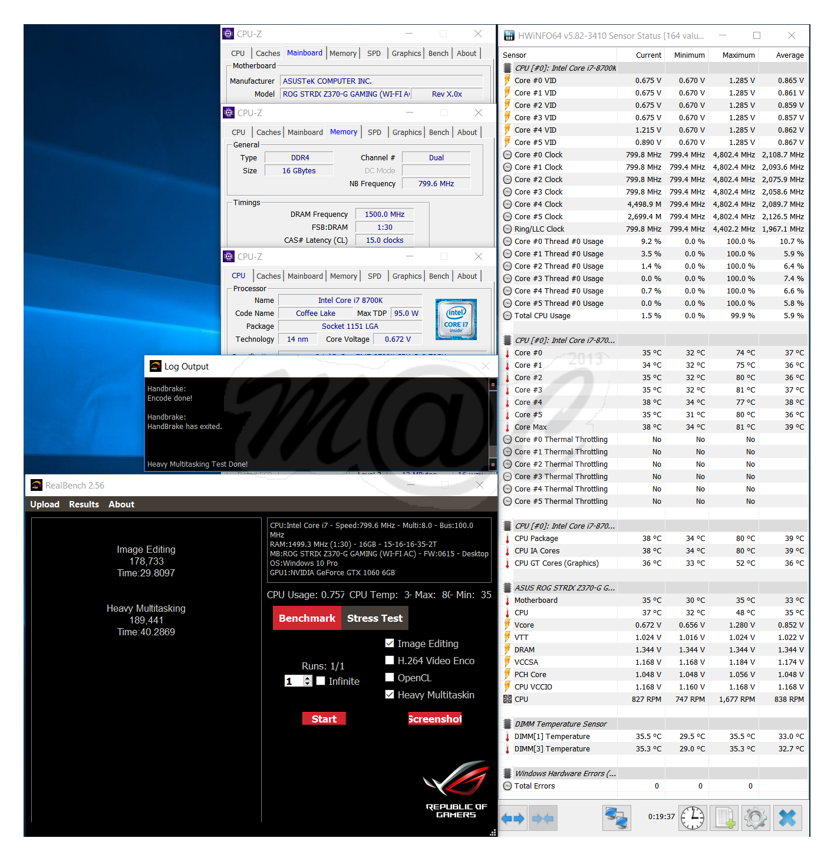Click the Sensor column header in HWiNFO
The width and height of the screenshot is (834, 861).
[558, 55]
